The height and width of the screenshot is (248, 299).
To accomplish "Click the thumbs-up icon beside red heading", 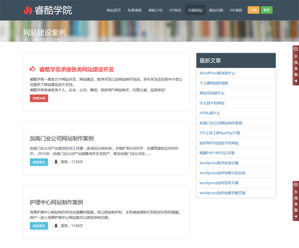I will [x=32, y=69].
